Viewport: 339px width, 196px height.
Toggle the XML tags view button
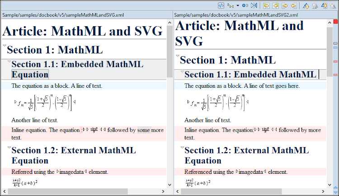point(221,6)
